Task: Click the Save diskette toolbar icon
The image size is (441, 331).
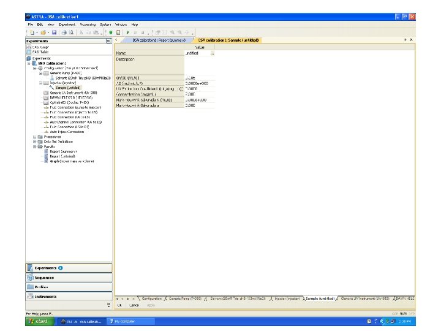Action: tap(55, 32)
